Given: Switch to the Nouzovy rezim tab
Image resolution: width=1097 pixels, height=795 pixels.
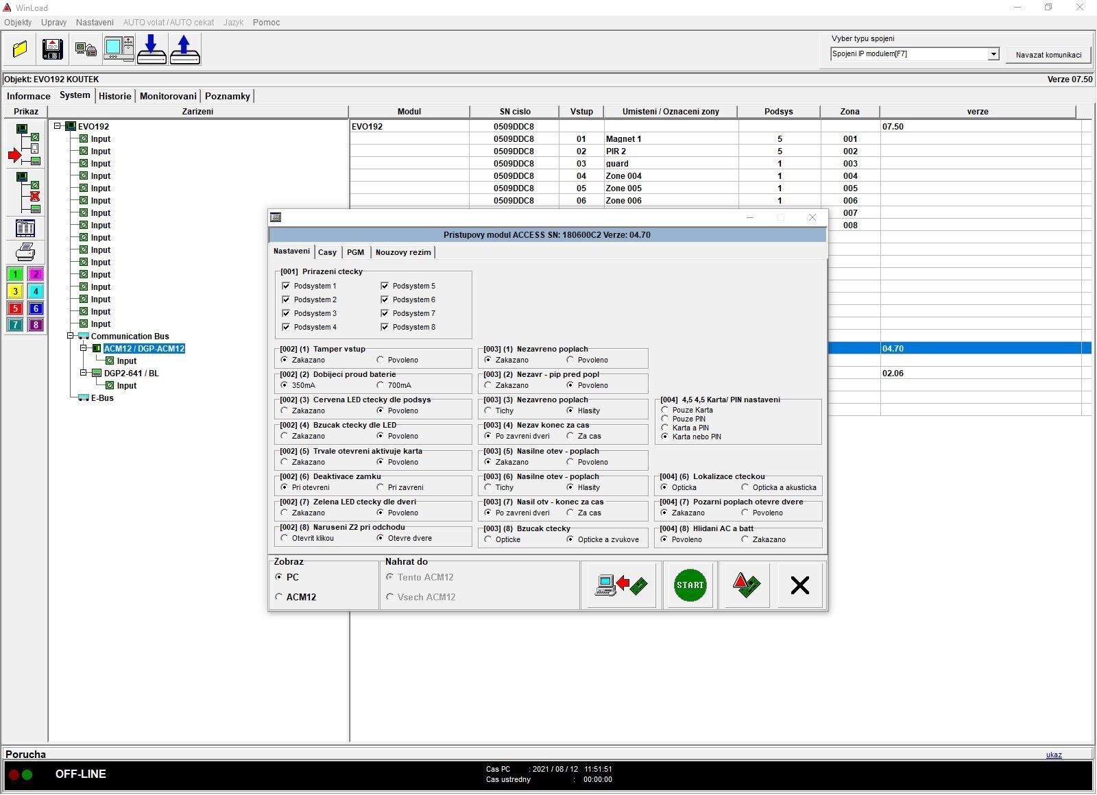Looking at the screenshot, I should [403, 252].
